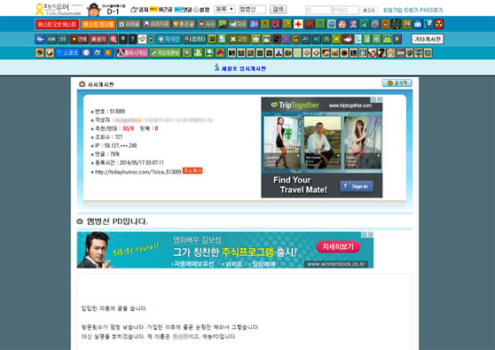The image size is (495, 350).
Task: Open the green 게임토론방 board
Action: coord(165,52)
